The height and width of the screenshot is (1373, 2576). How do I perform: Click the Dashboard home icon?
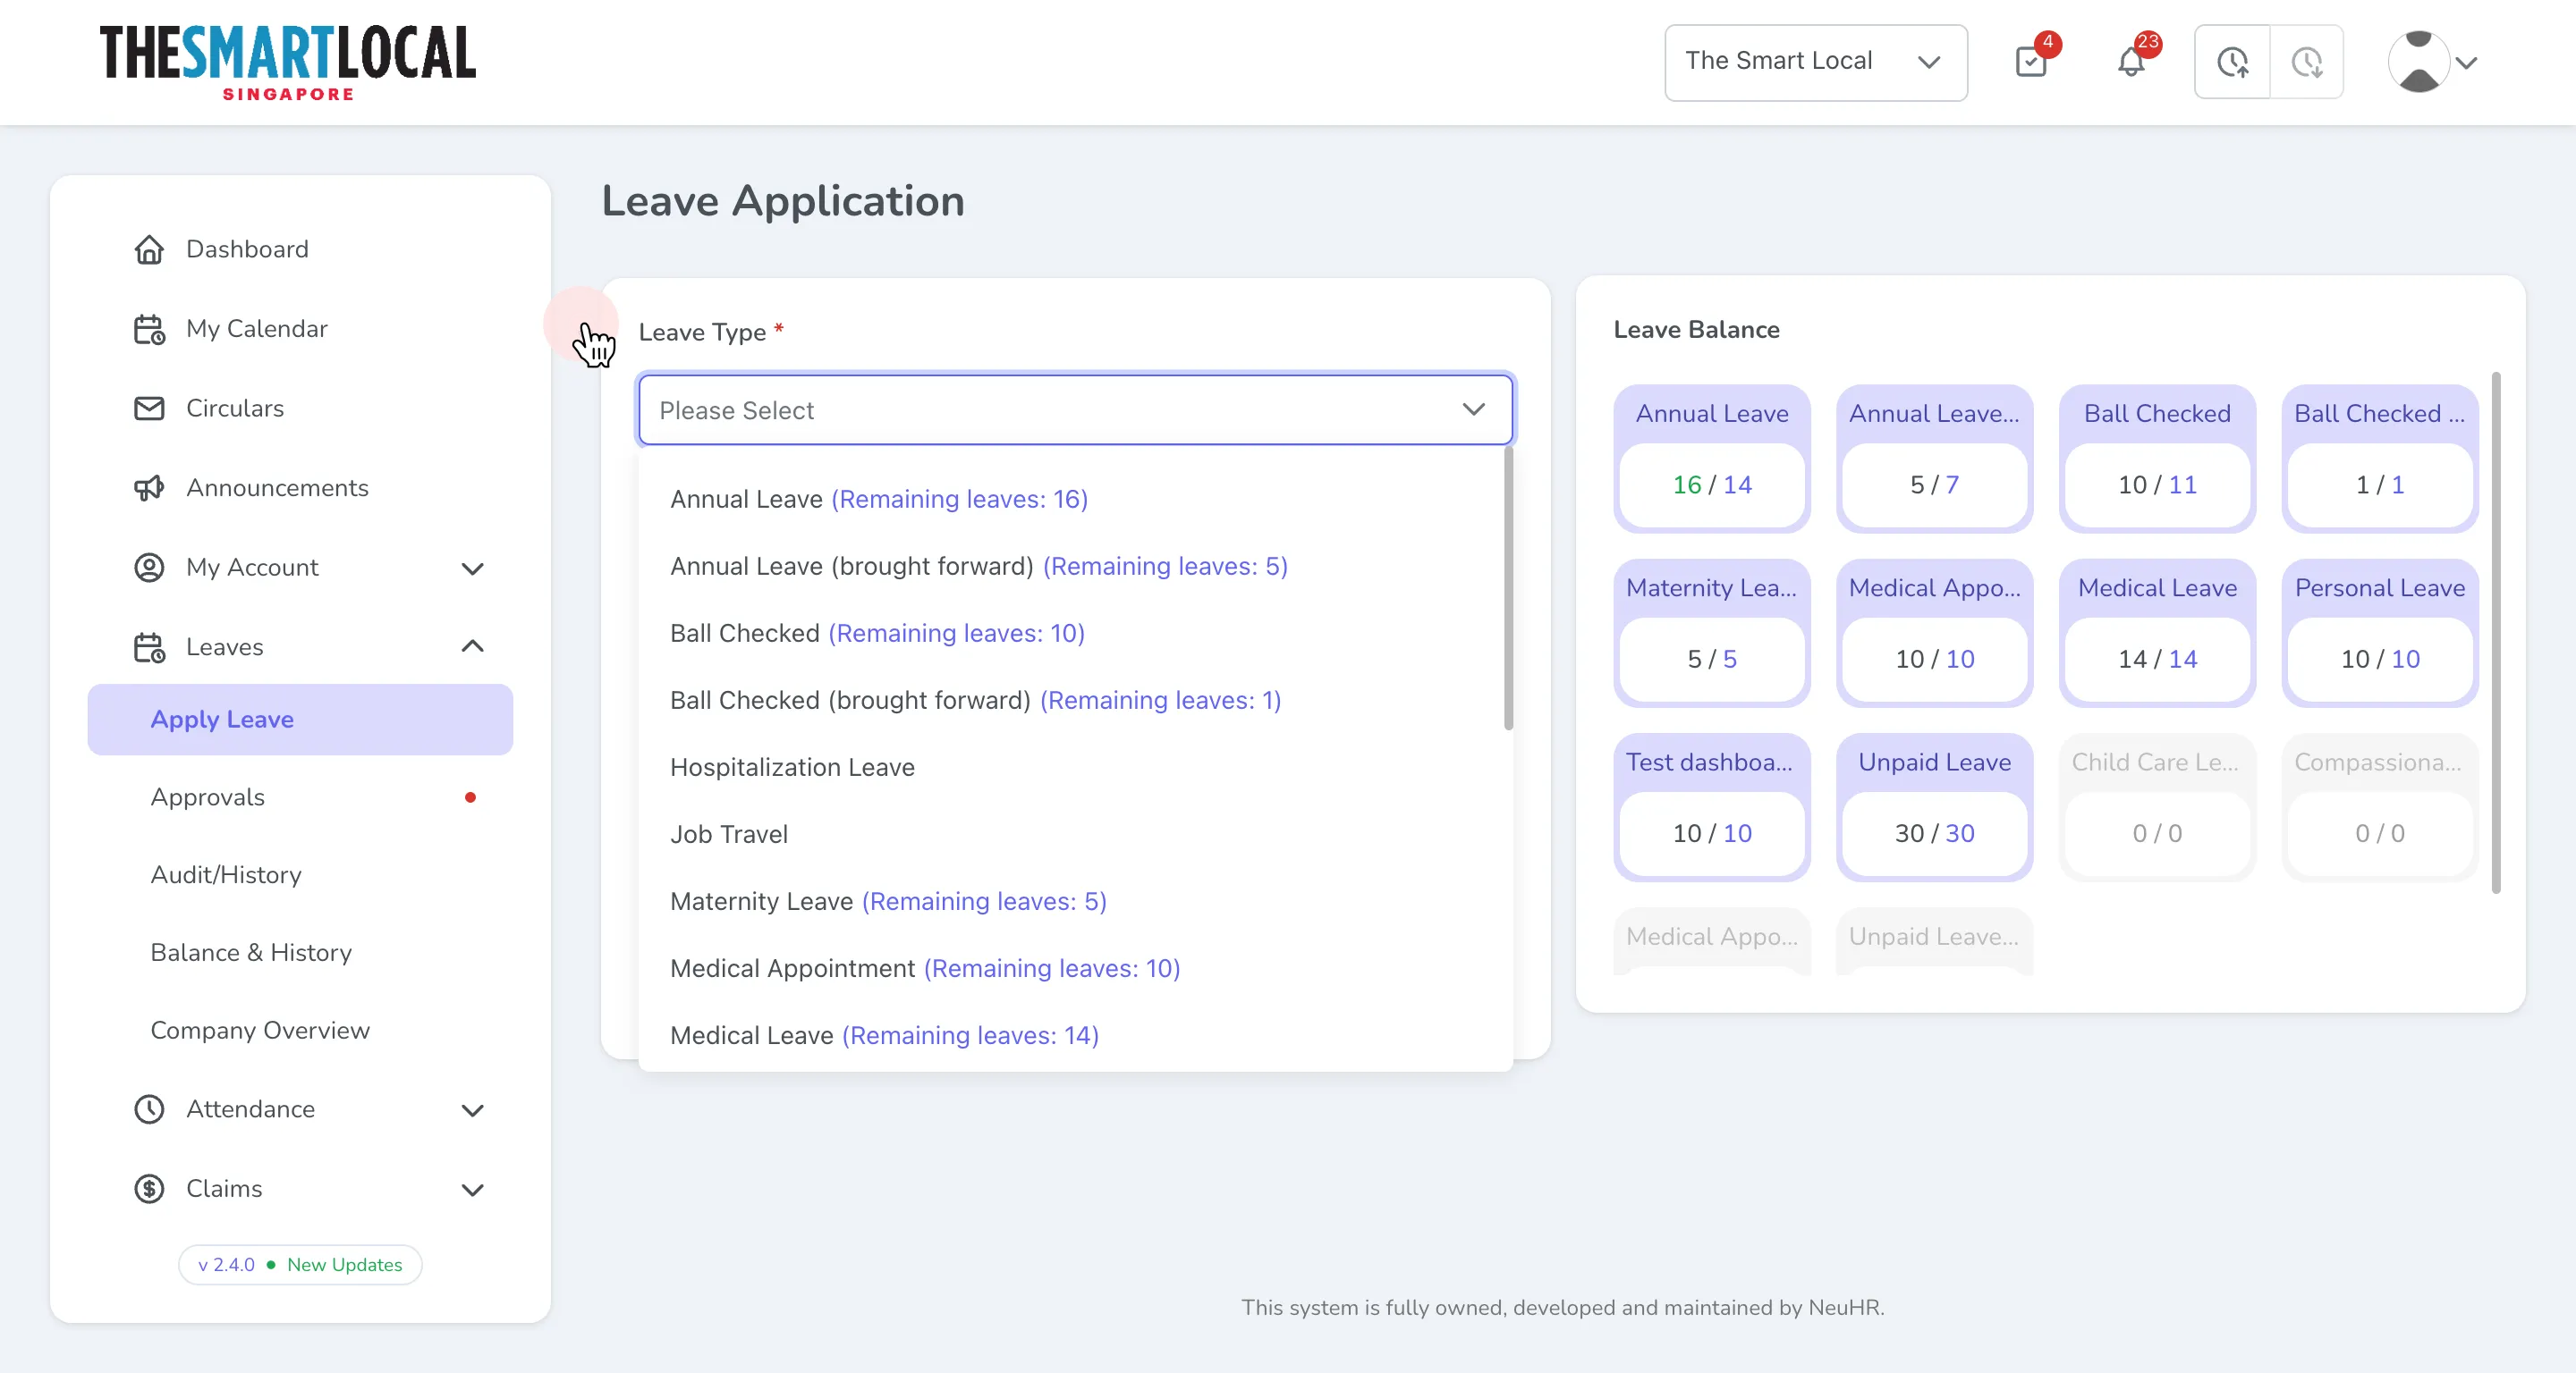pos(149,248)
